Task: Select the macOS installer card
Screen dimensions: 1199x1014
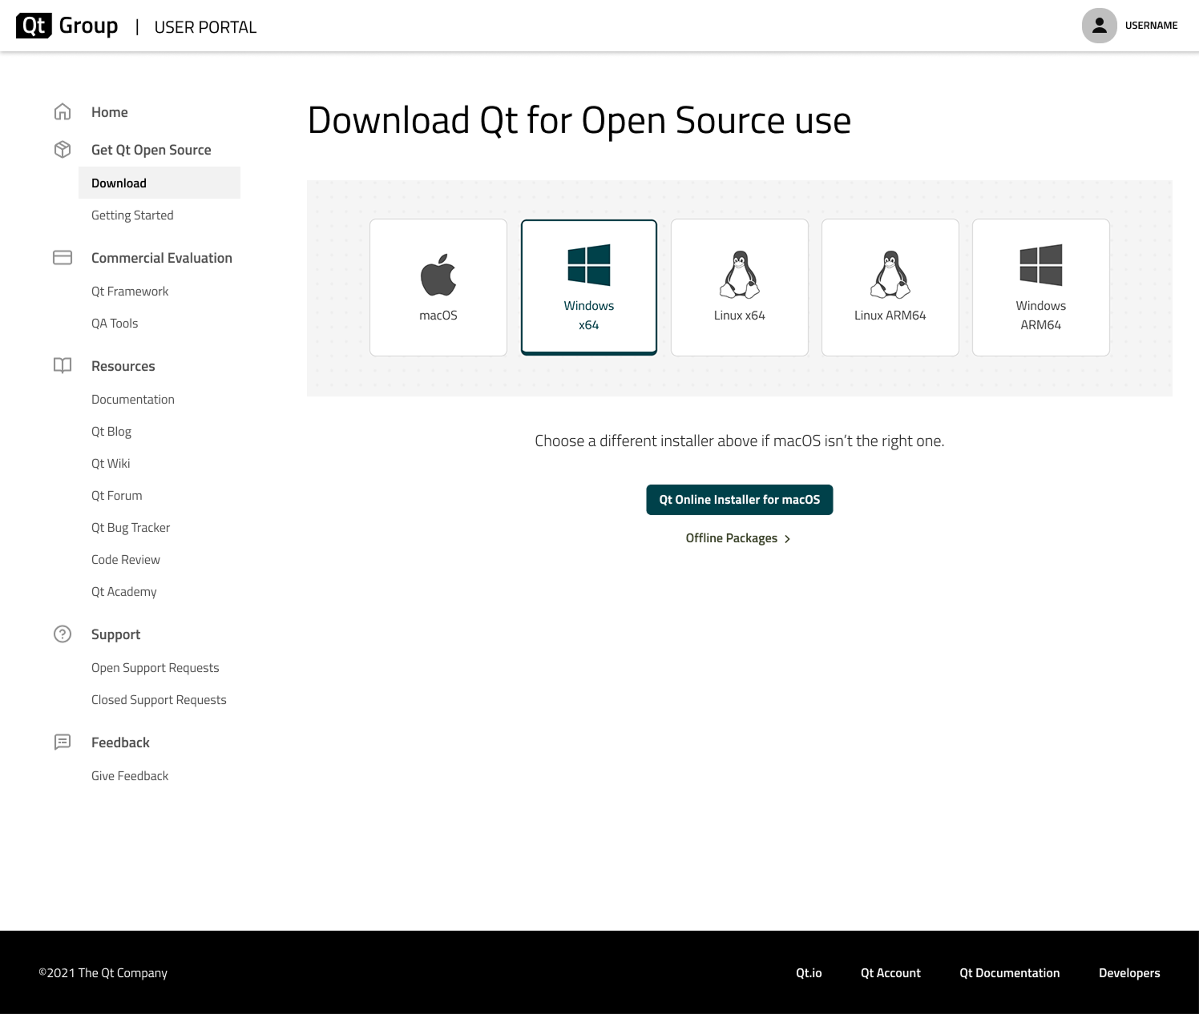Action: coord(438,287)
